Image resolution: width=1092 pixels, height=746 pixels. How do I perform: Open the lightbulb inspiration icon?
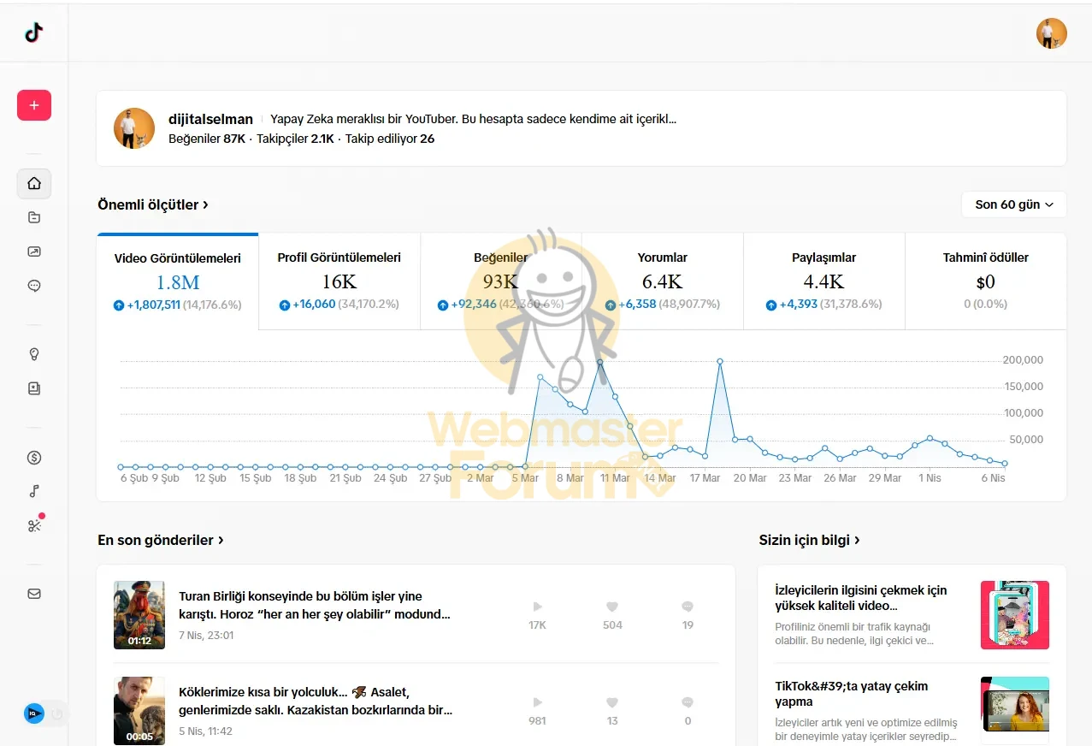click(34, 354)
